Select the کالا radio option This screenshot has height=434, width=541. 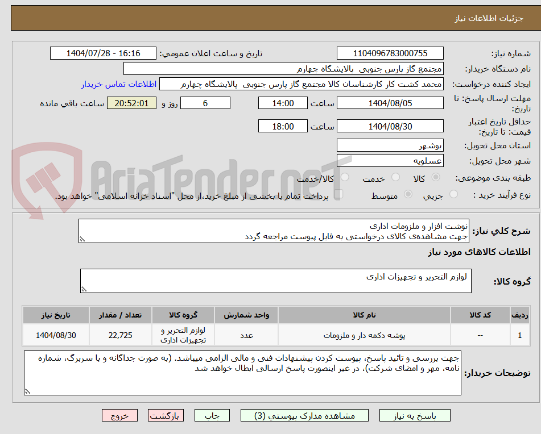(x=436, y=177)
